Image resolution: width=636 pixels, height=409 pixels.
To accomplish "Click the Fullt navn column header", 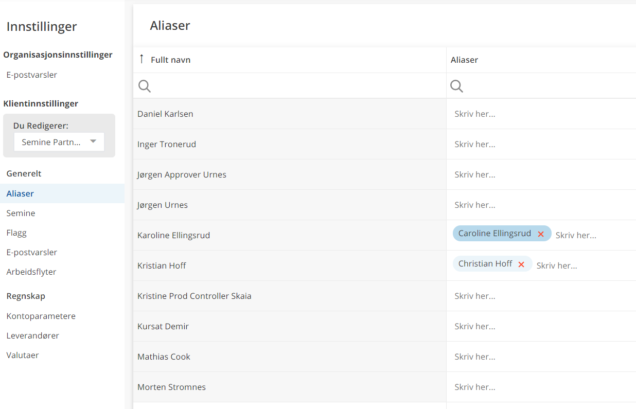I will (x=171, y=60).
